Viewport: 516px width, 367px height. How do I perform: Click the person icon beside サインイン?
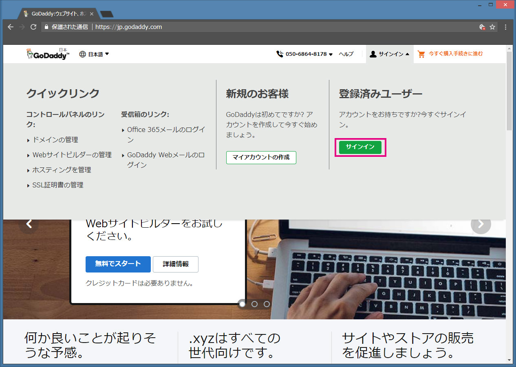pyautogui.click(x=373, y=54)
